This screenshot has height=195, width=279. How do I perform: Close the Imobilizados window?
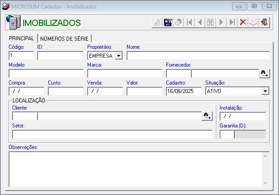pyautogui.click(x=270, y=6)
